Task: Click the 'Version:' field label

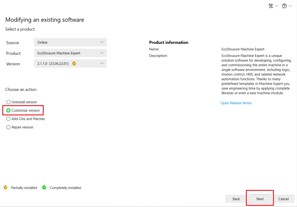Action: click(13, 64)
